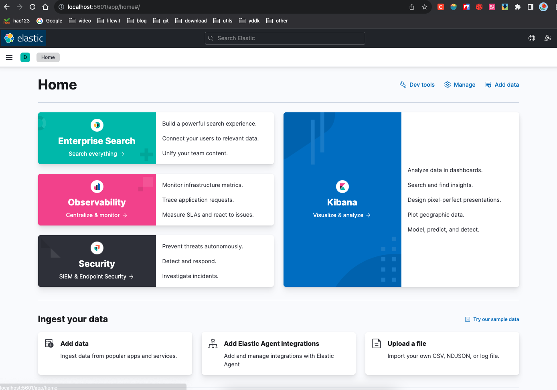Click browser back arrow
This screenshot has height=390, width=557.
(x=7, y=7)
